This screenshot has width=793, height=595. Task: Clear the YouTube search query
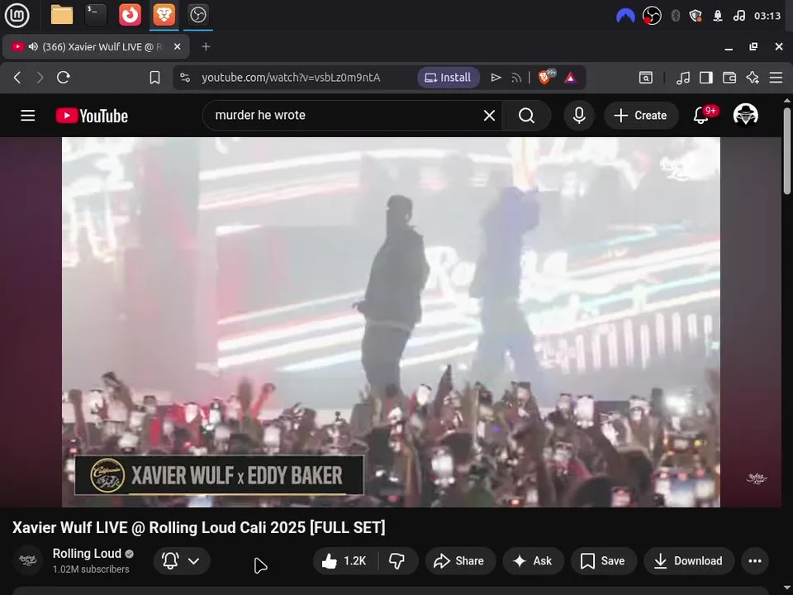click(x=489, y=116)
